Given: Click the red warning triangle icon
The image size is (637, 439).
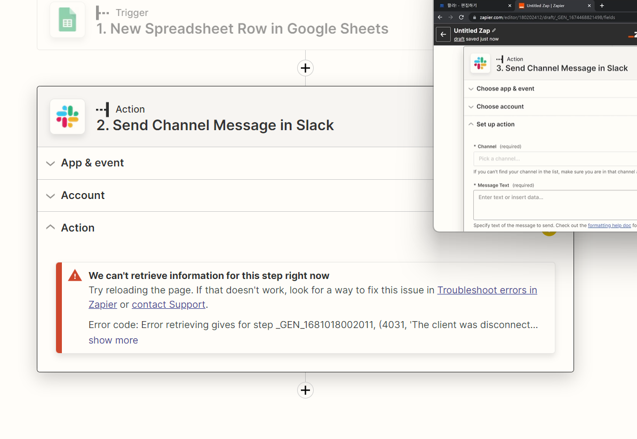Looking at the screenshot, I should [x=75, y=275].
